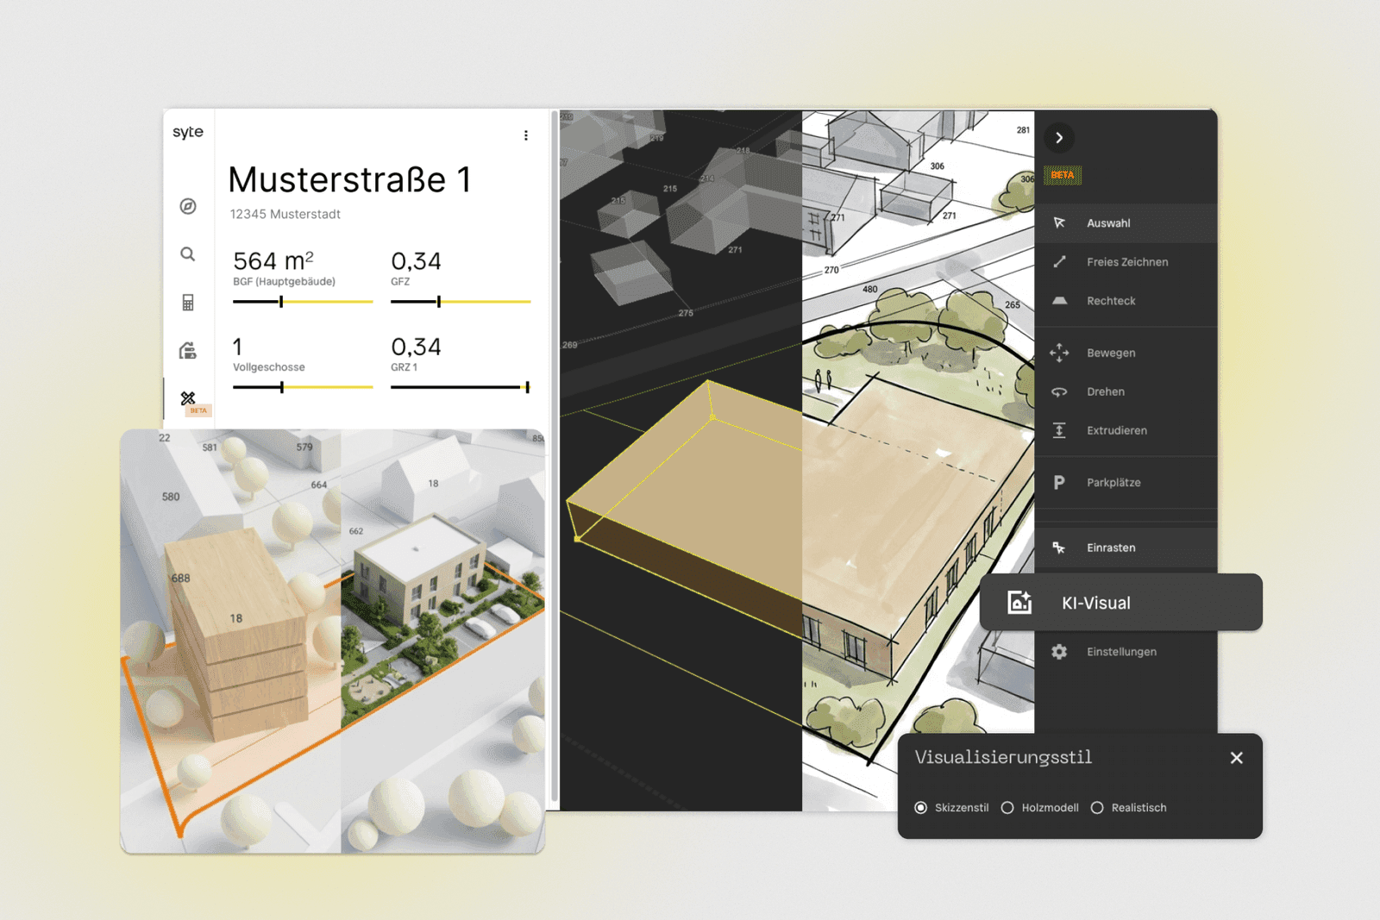Toggle the Einrasten snap icon
The width and height of the screenshot is (1380, 920).
1059,548
